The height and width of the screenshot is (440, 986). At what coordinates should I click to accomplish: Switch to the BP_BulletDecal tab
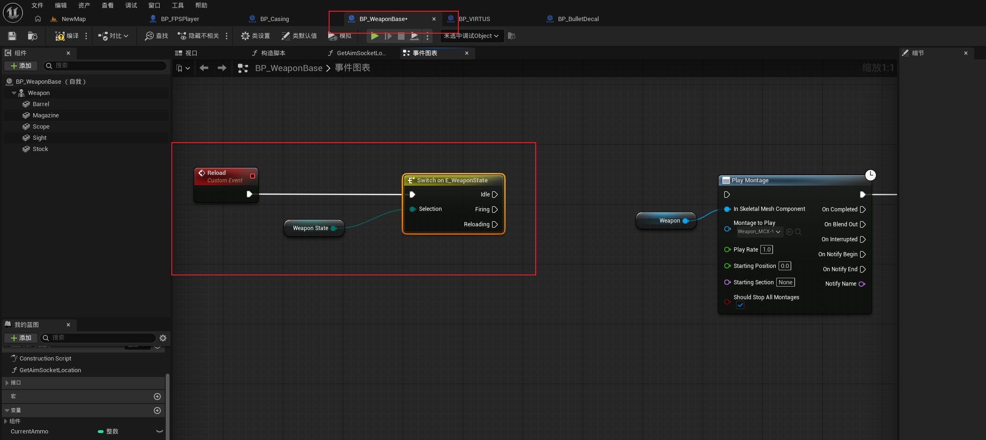(x=578, y=19)
